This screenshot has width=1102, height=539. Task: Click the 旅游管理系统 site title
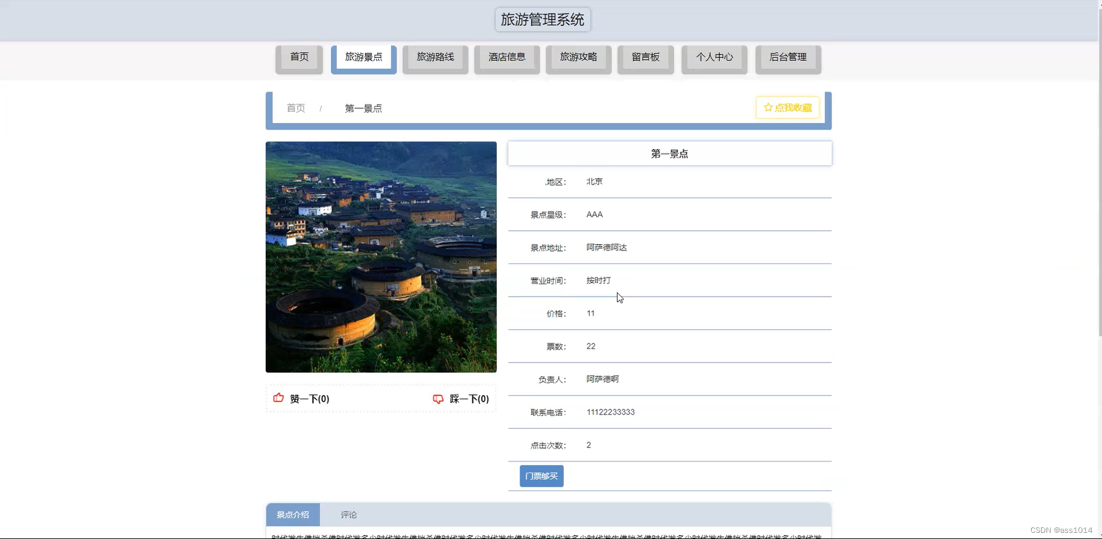point(542,20)
